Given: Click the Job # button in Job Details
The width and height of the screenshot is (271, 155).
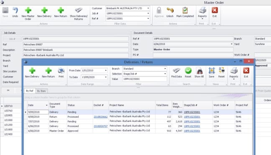Looking at the screenshot, I should (12, 39).
